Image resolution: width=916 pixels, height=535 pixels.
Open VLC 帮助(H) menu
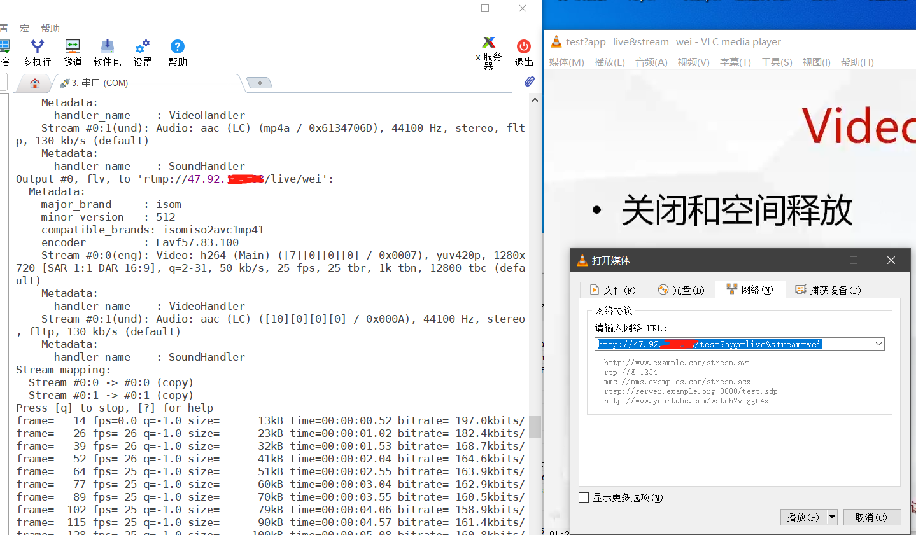pos(857,62)
